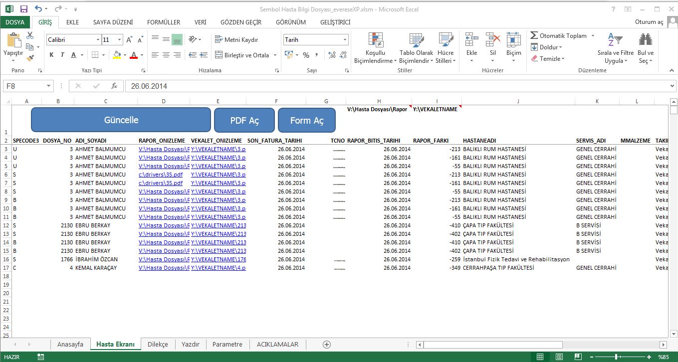Image resolution: width=678 pixels, height=362 pixels.
Task: Open font color red A swatch
Action: (133, 55)
